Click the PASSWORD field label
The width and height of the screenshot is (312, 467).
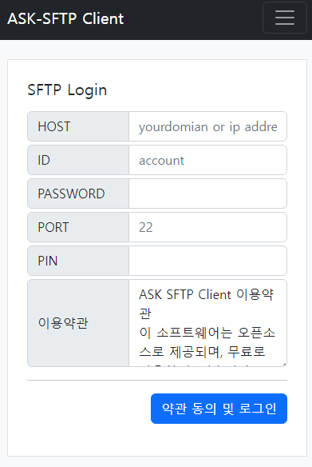(78, 194)
